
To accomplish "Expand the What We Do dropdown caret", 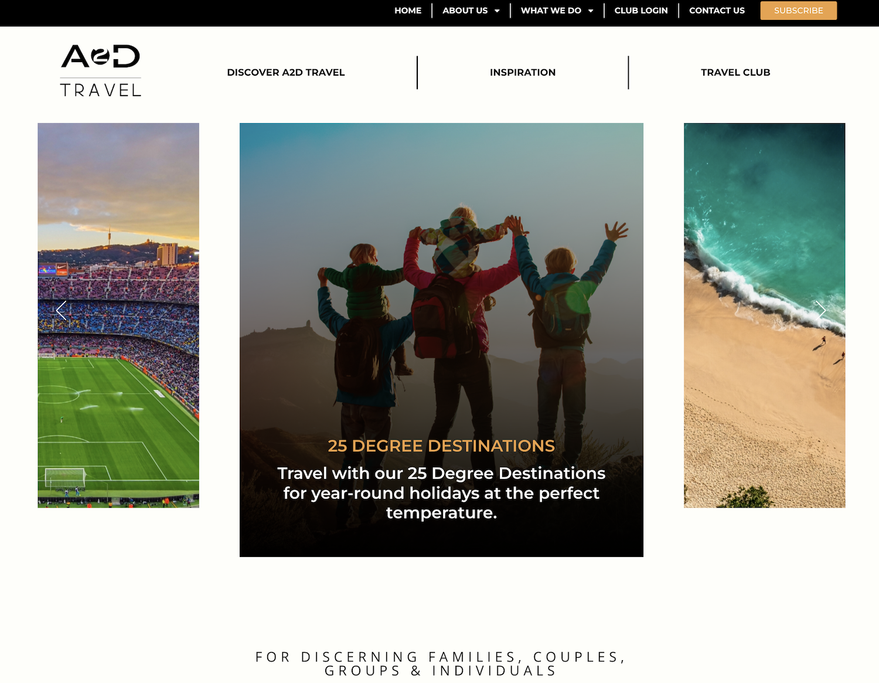I will point(591,11).
